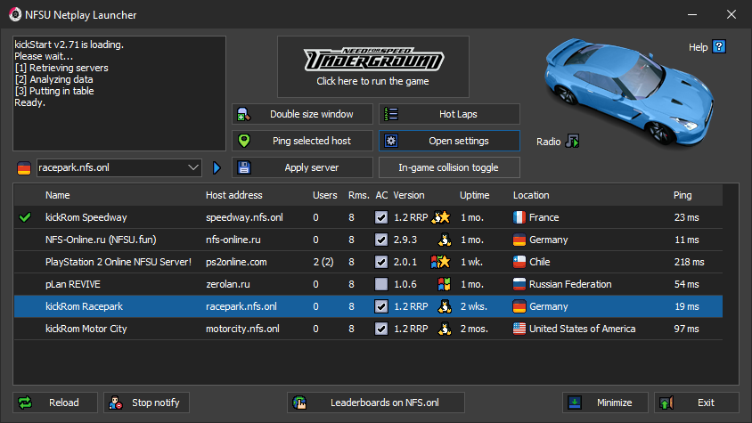Image resolution: width=752 pixels, height=423 pixels.
Task: Click the zerolan.ru host address cell
Action: (x=228, y=284)
